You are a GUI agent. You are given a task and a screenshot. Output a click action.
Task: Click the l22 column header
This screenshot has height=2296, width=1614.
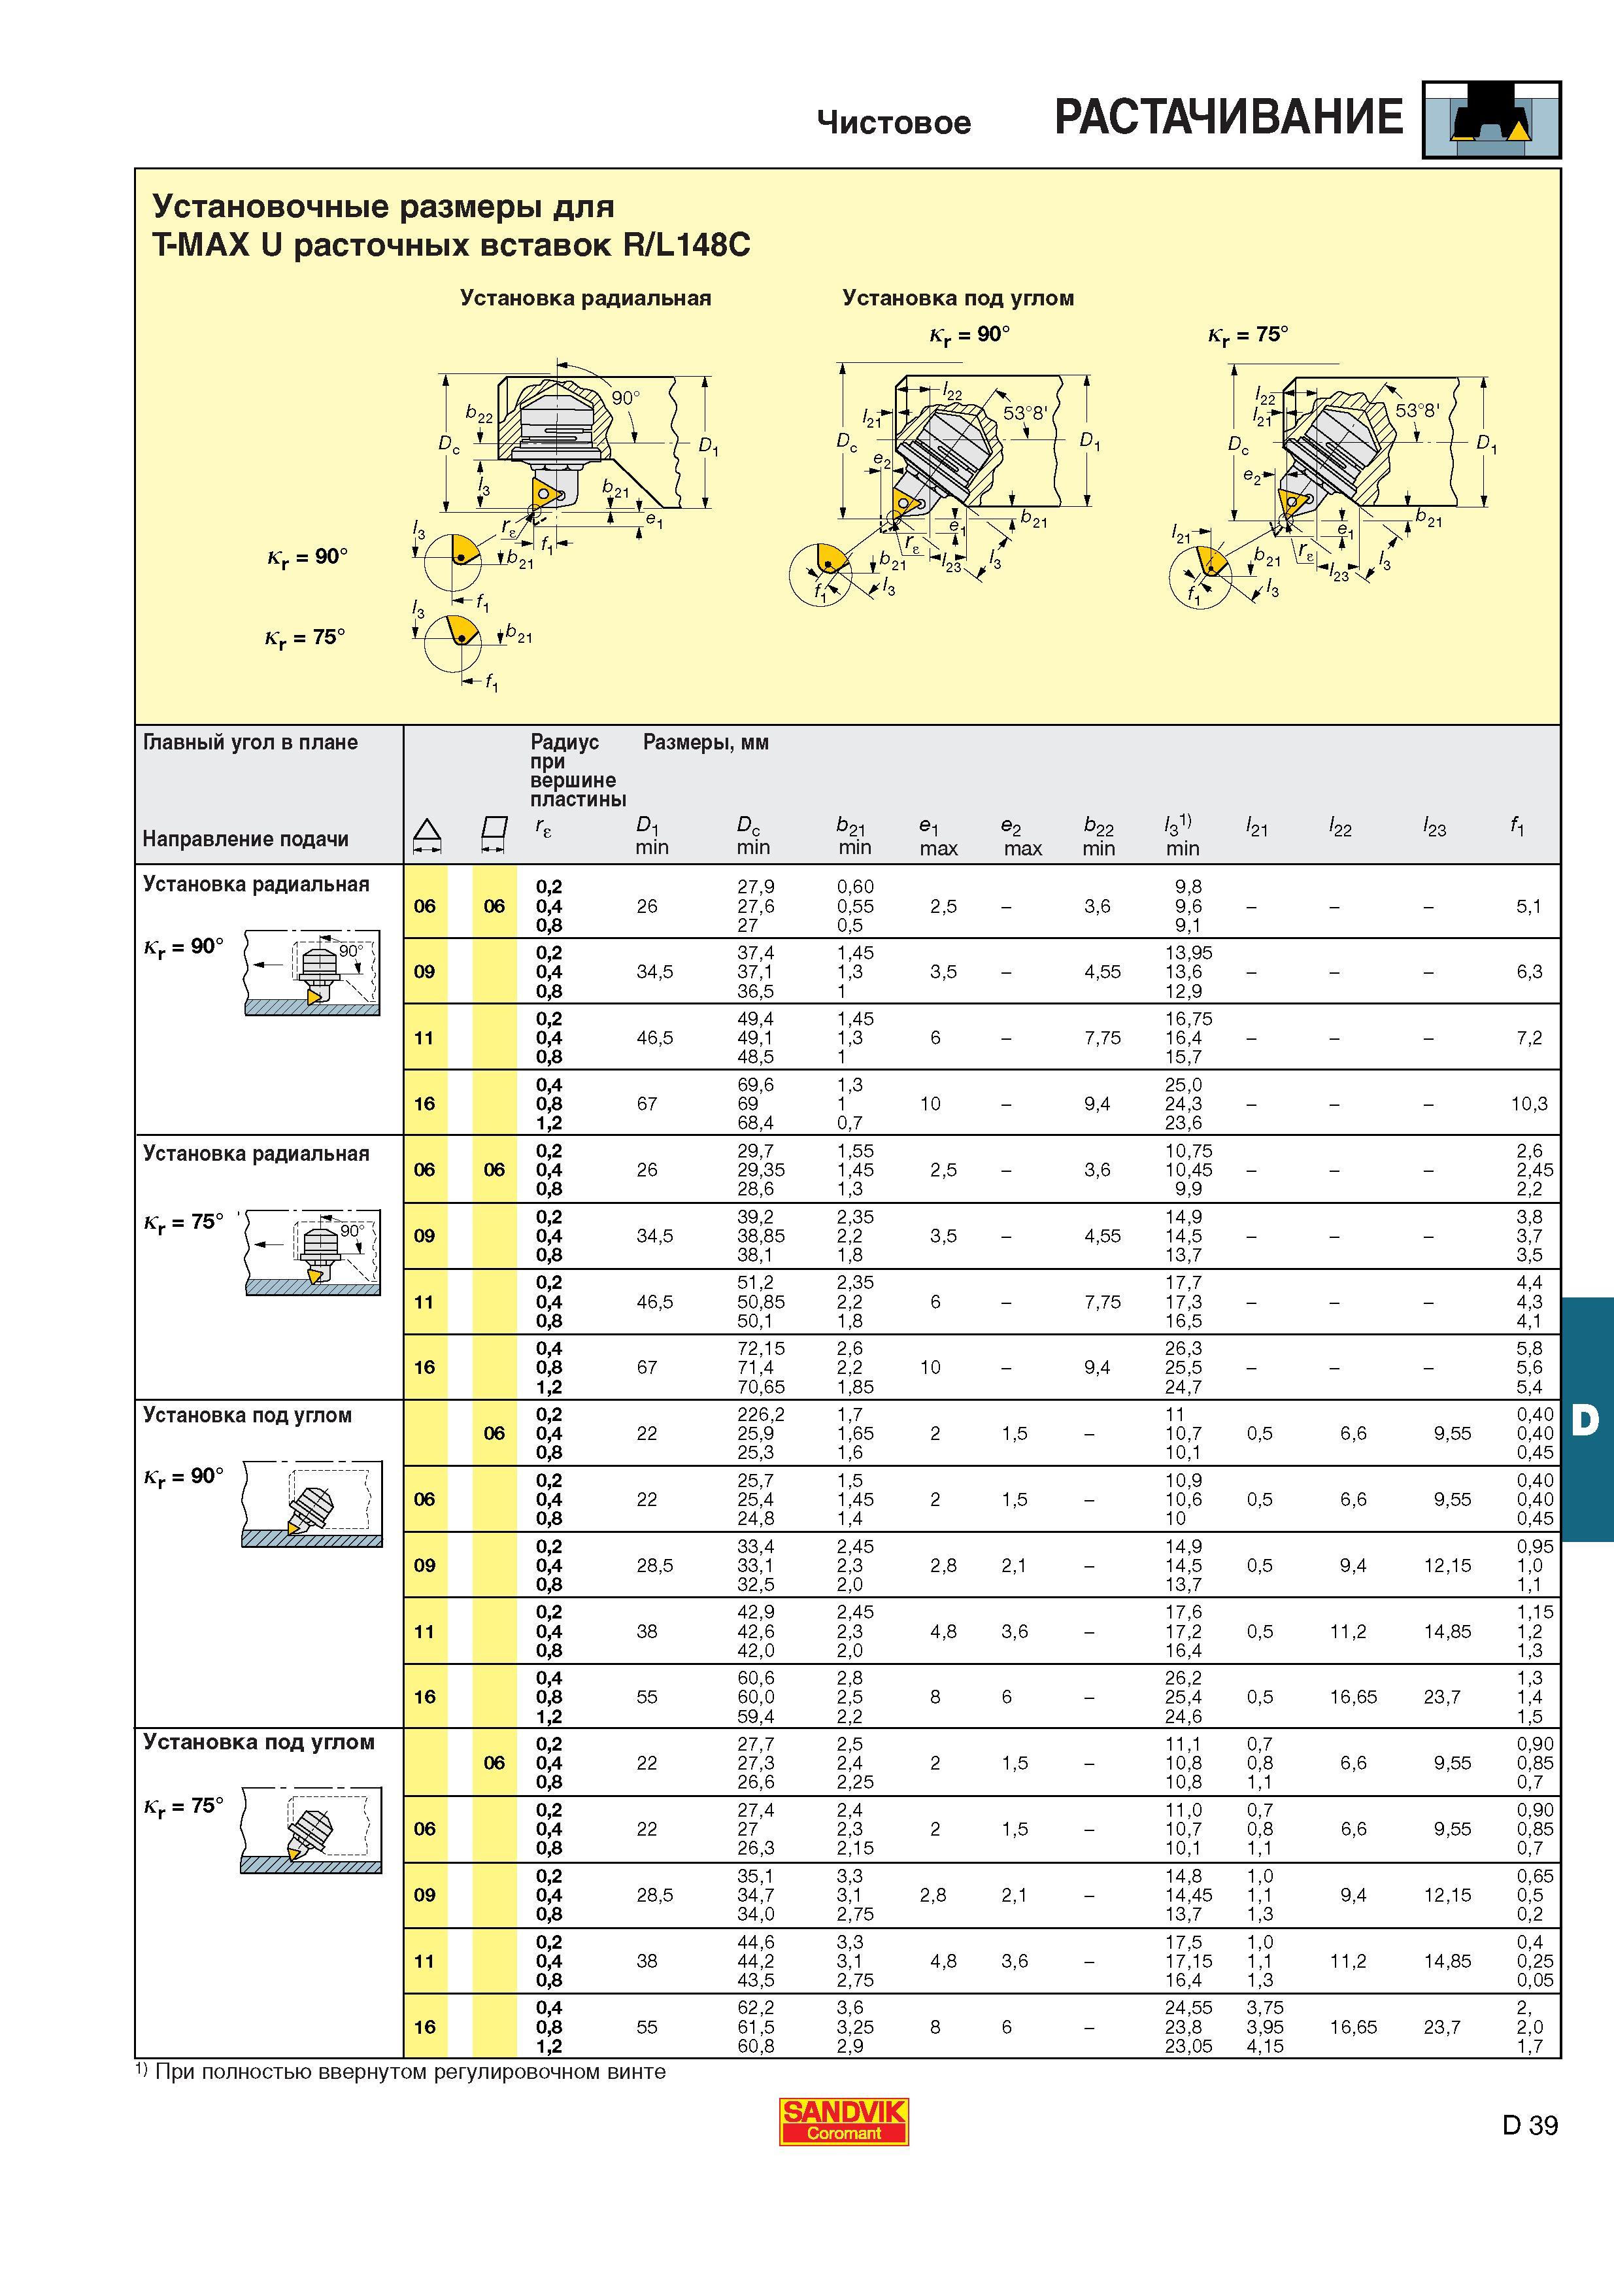(1340, 826)
